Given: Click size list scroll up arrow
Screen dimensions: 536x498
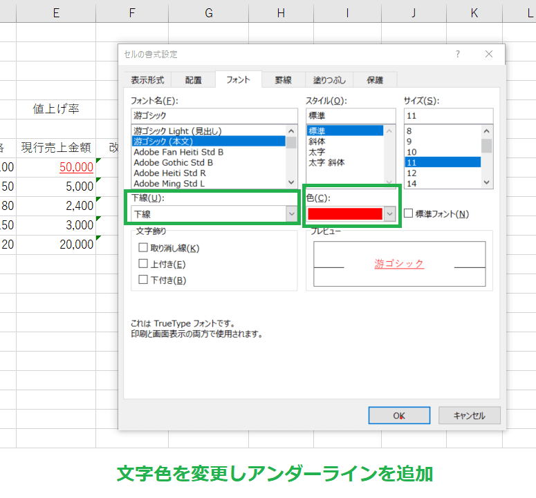Looking at the screenshot, I should [487, 131].
